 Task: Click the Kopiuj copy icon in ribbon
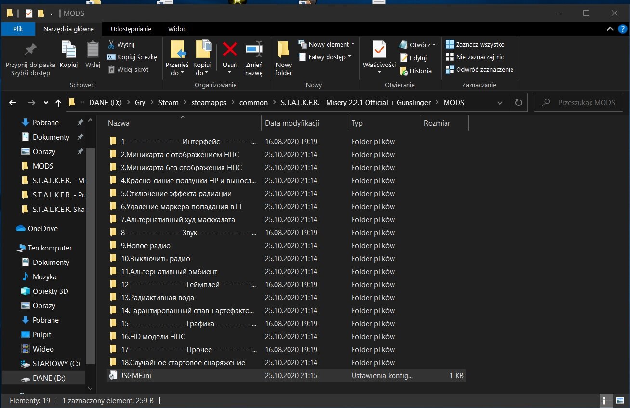(x=68, y=50)
